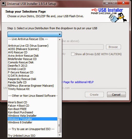Click the Cancel button

click(x=116, y=95)
